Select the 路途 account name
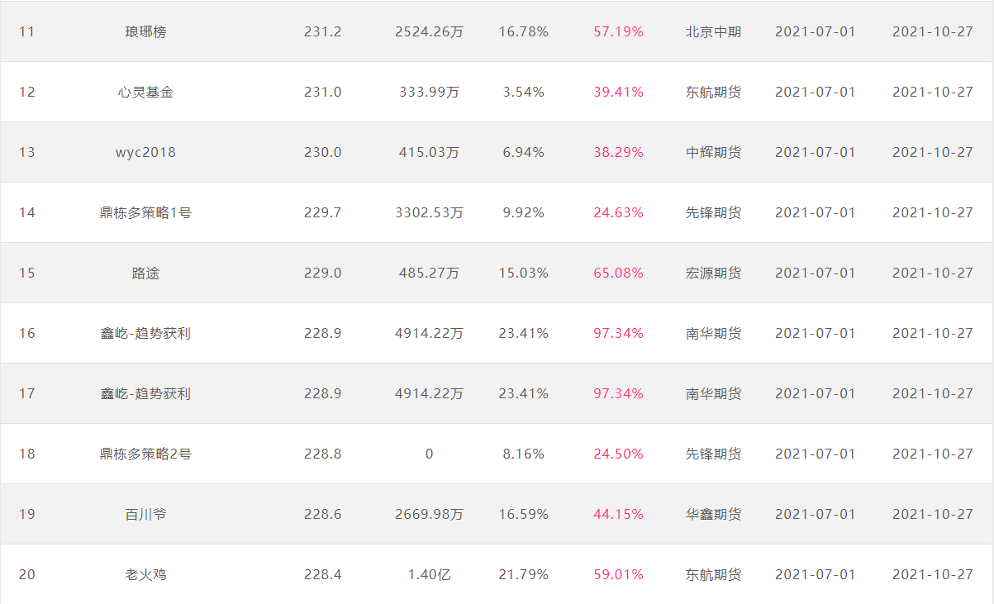This screenshot has width=994, height=604. (145, 273)
